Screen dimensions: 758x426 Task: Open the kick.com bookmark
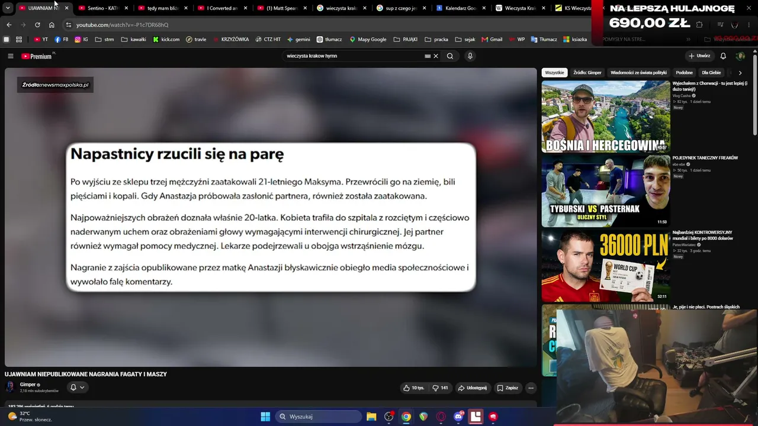(166, 40)
